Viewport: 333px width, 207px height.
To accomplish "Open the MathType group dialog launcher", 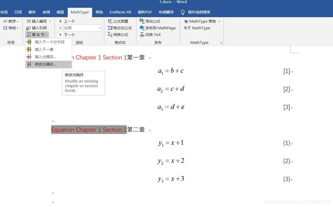I will 221,43.
